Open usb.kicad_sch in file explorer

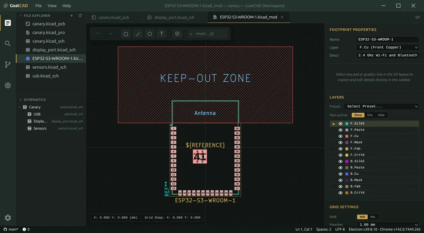(51, 76)
